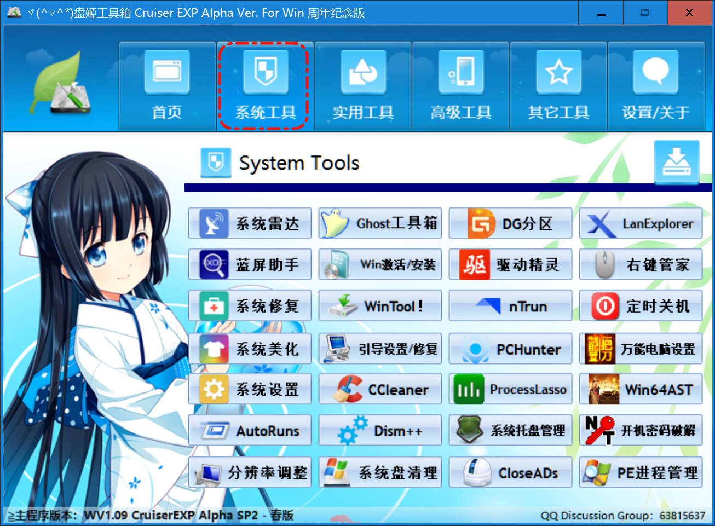This screenshot has width=715, height=526.
Task: Launch WinTool! drive icon
Action: (343, 306)
